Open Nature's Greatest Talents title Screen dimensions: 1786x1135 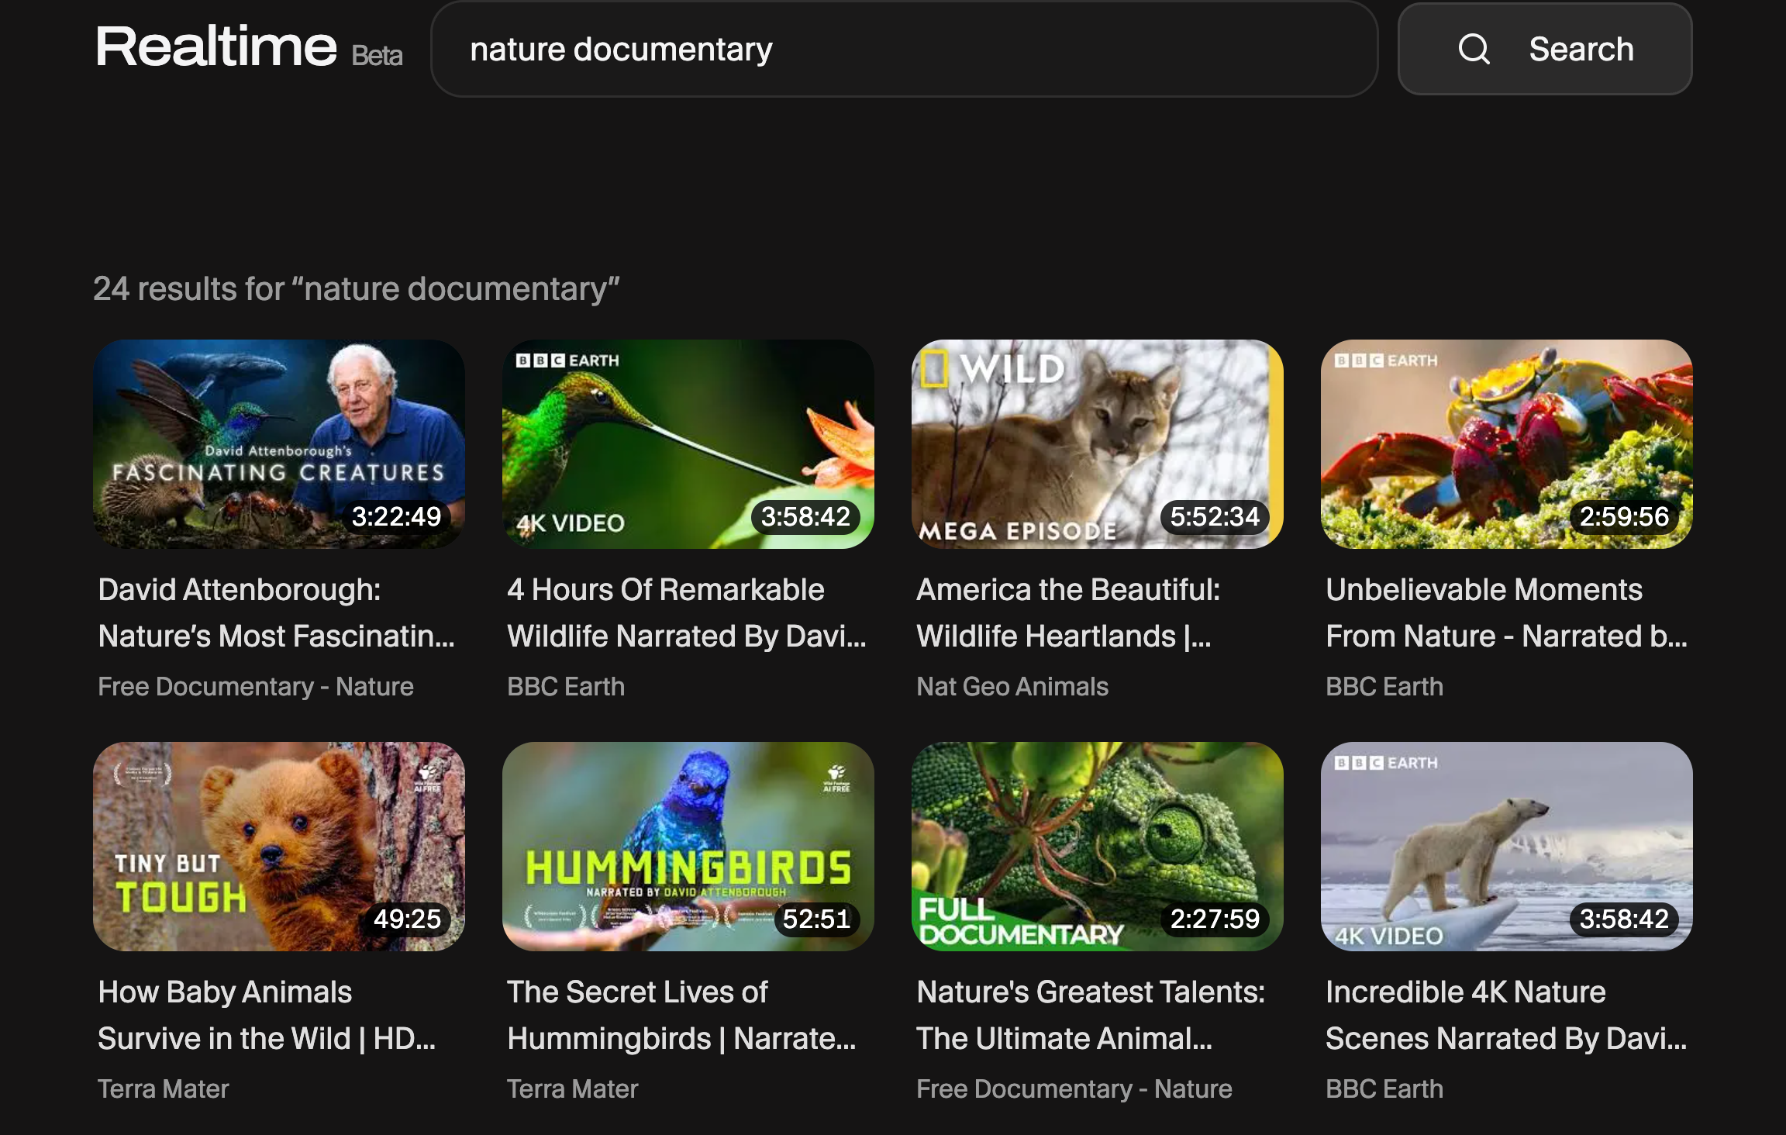pyautogui.click(x=1091, y=1015)
